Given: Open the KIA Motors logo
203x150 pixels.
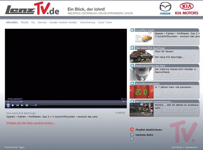Looking at the screenshot, I should pos(187,9).
